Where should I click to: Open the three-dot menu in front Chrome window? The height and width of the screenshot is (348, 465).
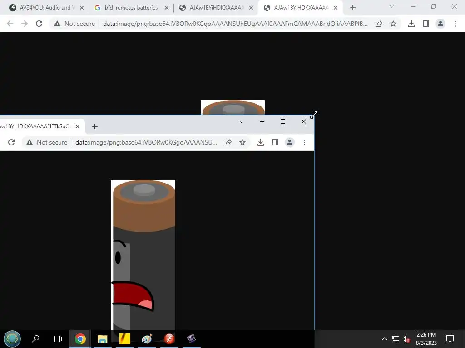tap(304, 142)
